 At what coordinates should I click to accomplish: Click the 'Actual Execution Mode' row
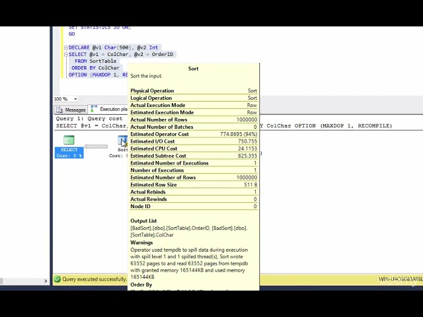pyautogui.click(x=194, y=106)
